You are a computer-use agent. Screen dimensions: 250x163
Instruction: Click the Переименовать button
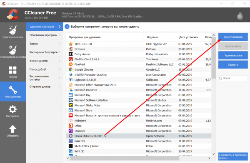pos(233,55)
